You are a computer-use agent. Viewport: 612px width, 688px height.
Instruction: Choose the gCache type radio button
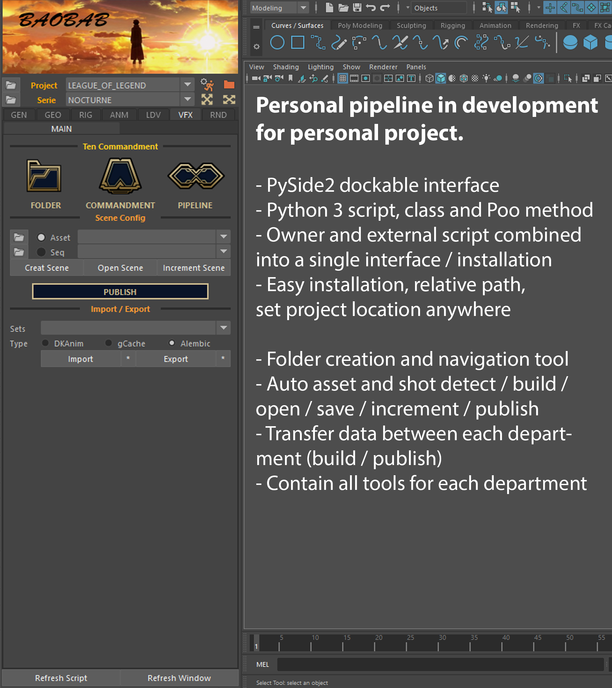click(x=108, y=343)
